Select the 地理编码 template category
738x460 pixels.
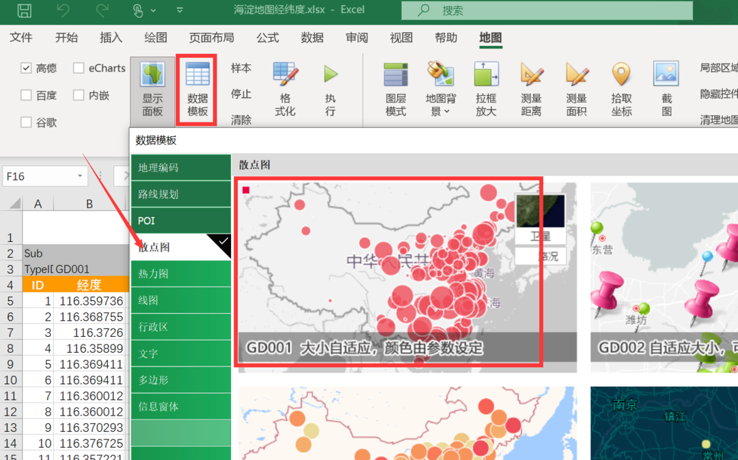180,167
